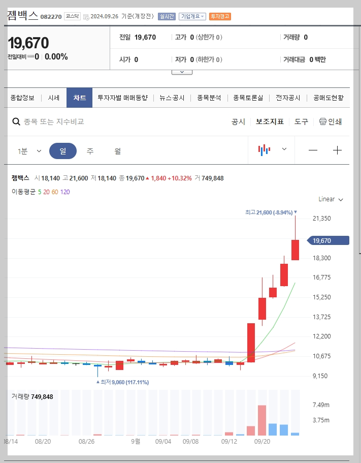
Task: Switch to 주 weekly chart view
Action: coord(90,150)
